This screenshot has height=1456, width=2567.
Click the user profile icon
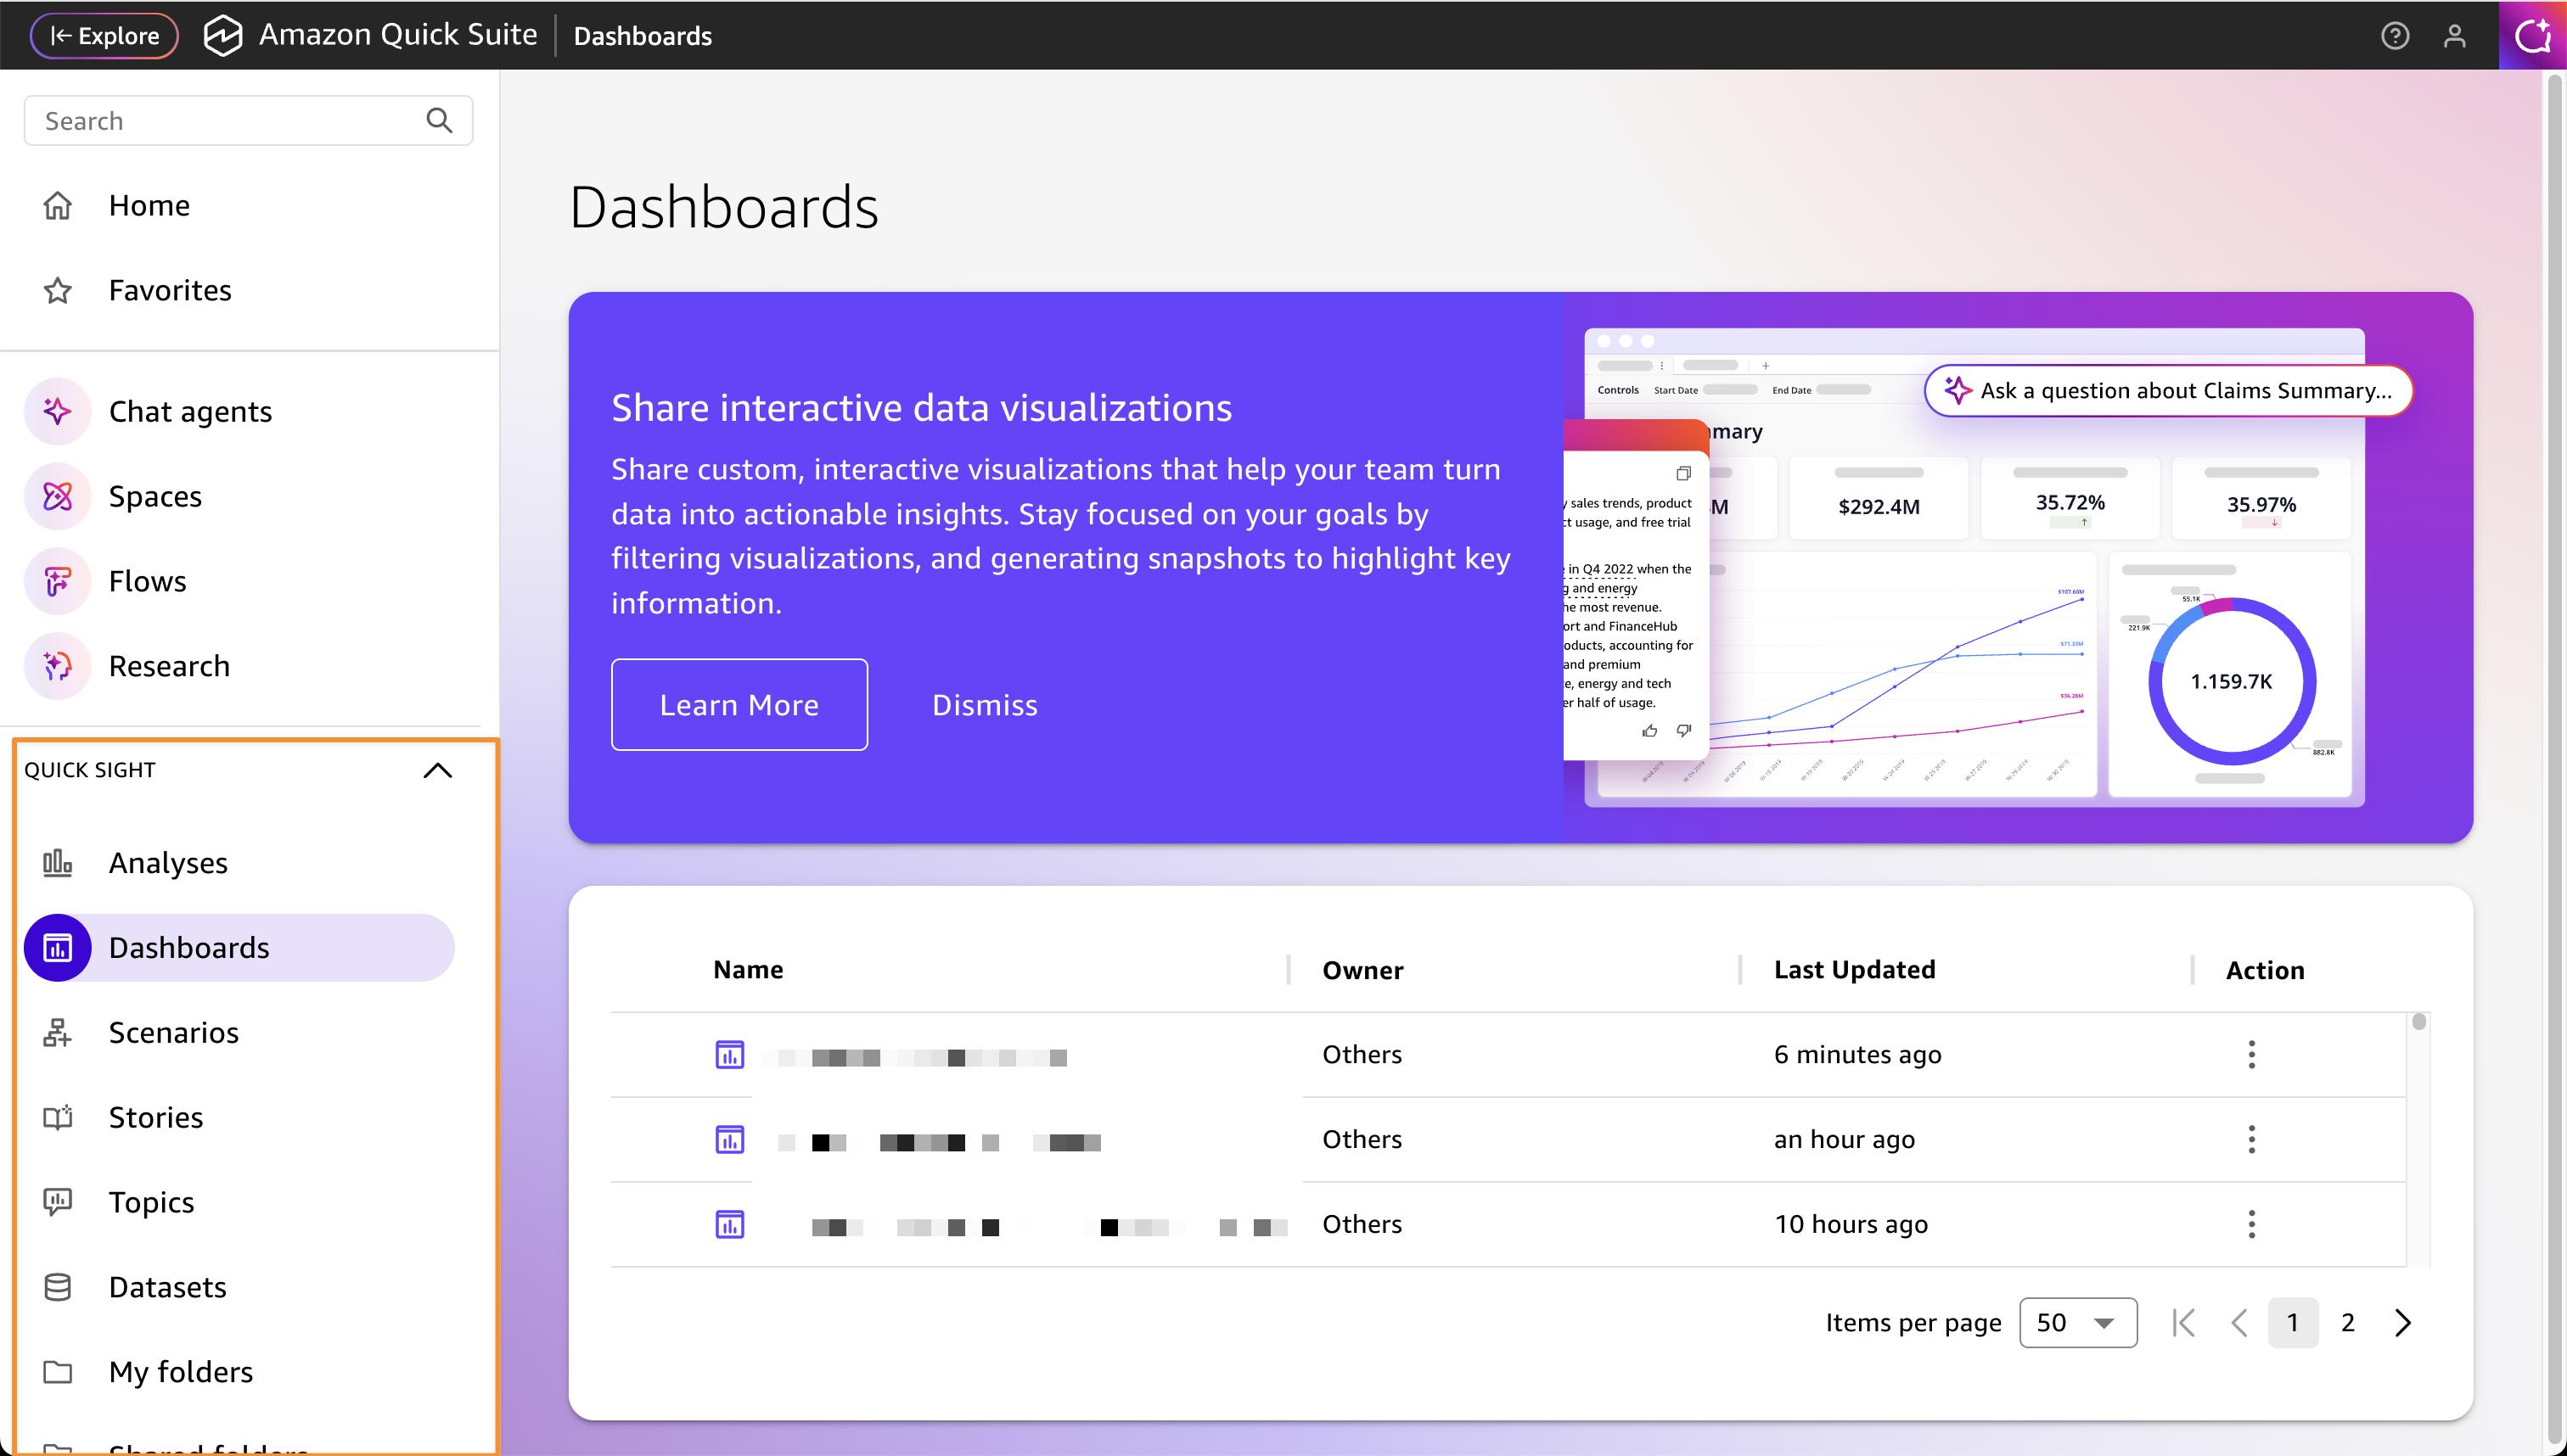point(2454,36)
